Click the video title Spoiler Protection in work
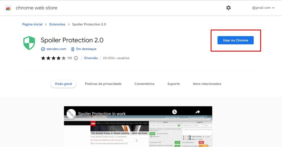 102,114
